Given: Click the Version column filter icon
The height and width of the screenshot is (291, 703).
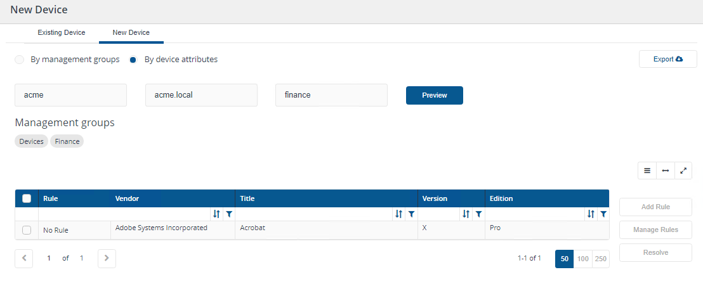Looking at the screenshot, I should point(479,214).
